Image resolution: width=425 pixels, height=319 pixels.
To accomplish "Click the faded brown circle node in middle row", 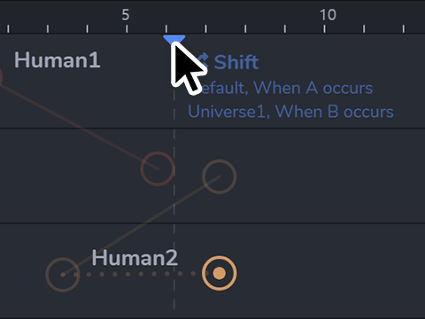I will 220,176.
